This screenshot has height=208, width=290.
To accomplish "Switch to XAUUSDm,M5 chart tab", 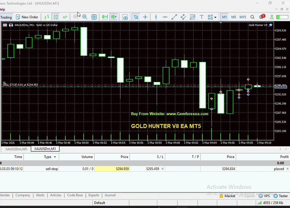I will (x=16, y=149).
